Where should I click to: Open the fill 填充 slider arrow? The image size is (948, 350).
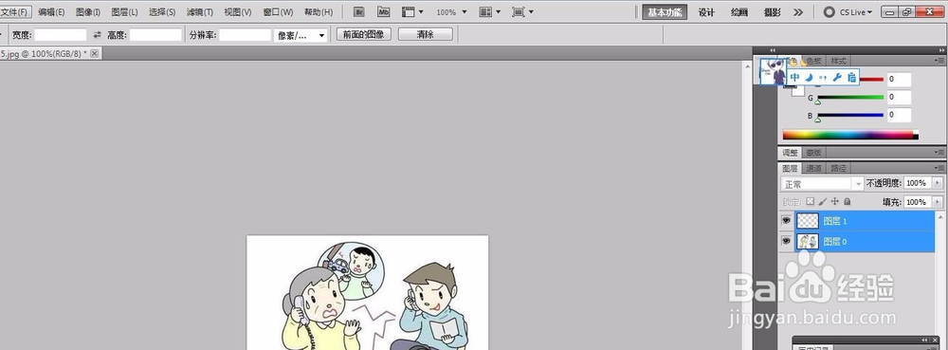click(x=939, y=202)
